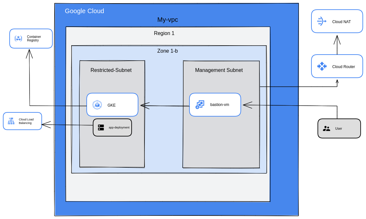Select the app-deployment icon
The image size is (366, 219).
tap(100, 127)
